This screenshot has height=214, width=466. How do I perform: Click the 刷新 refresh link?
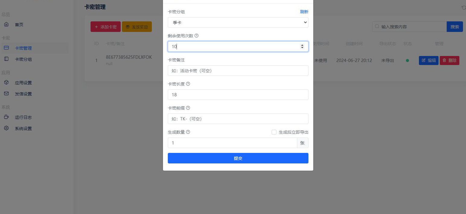point(304,12)
